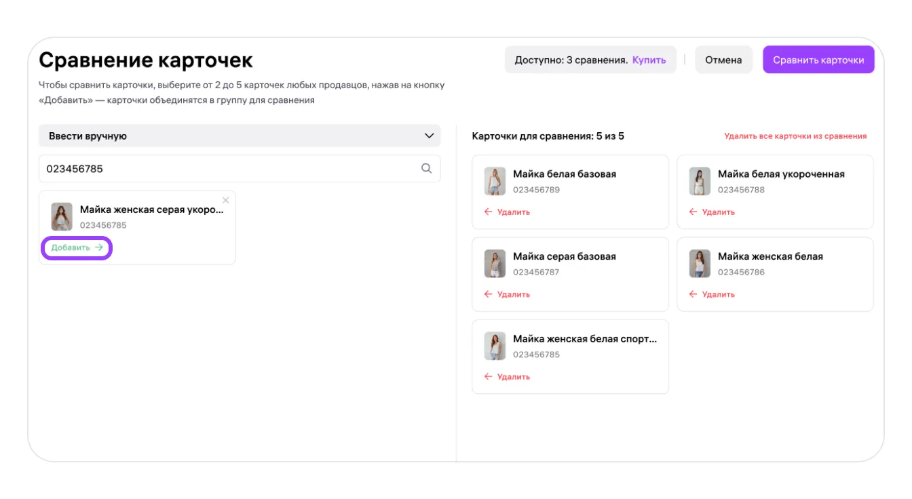
Task: Delete the Майка женская белая card 023456786
Action: [712, 294]
